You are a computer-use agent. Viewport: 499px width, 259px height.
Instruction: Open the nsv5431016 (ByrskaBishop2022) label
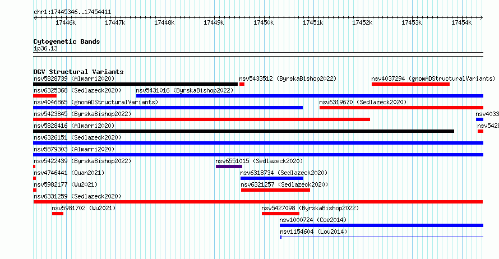click(184, 90)
